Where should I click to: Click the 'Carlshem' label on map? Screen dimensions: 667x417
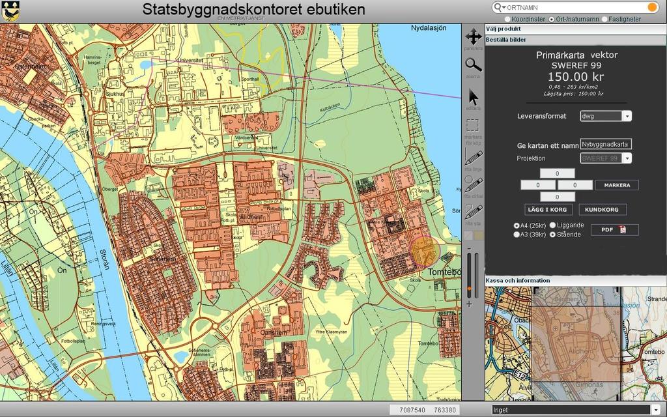pos(273,333)
